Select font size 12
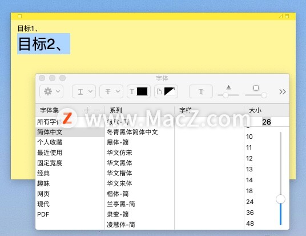 (x=249, y=158)
